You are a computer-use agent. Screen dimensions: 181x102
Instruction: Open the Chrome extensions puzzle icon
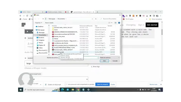pyautogui.click(x=150, y=16)
